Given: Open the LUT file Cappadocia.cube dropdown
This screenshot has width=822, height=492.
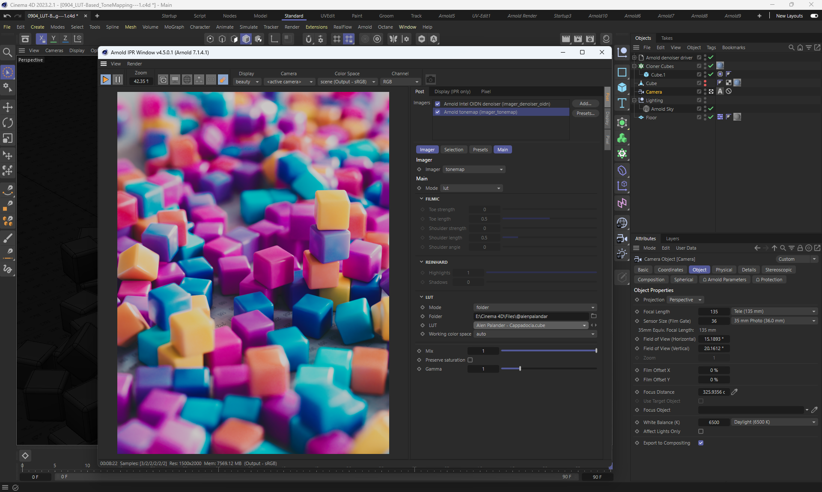Looking at the screenshot, I should tap(531, 325).
